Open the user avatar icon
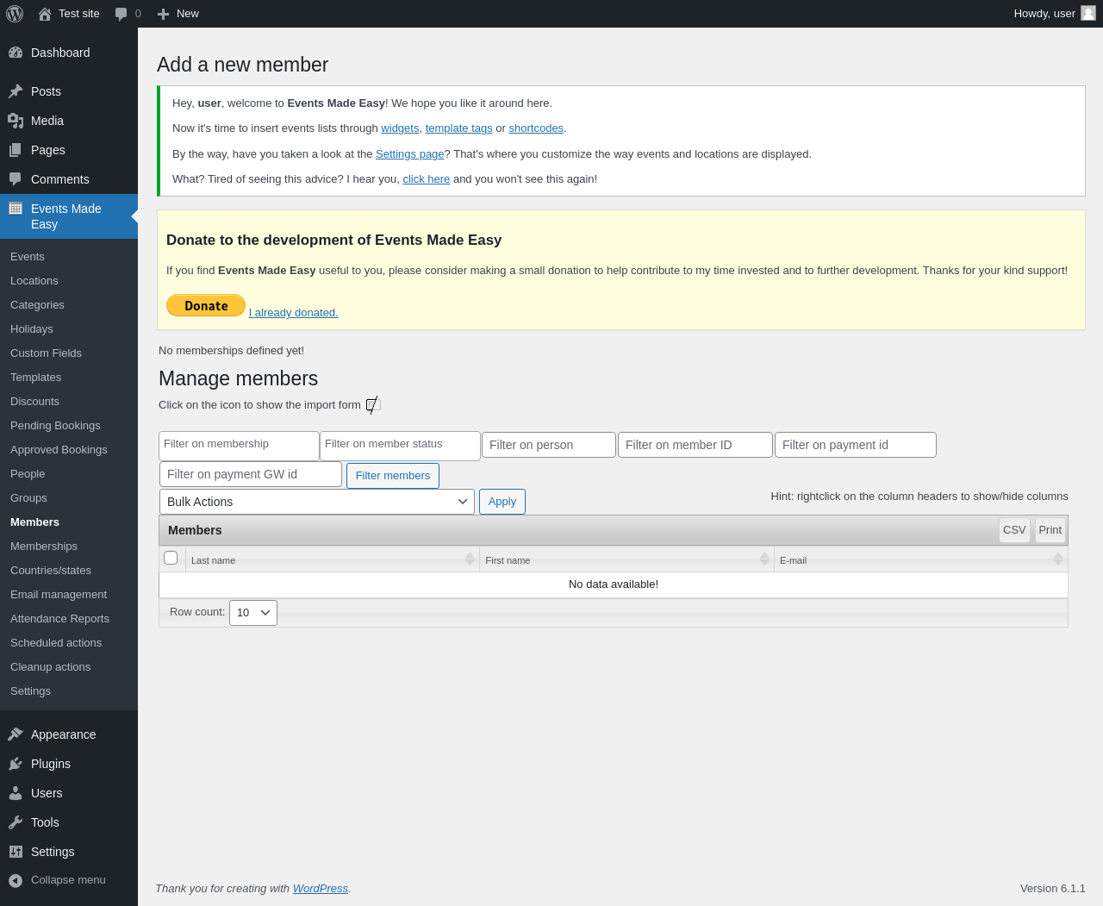1103x906 pixels. click(x=1088, y=13)
